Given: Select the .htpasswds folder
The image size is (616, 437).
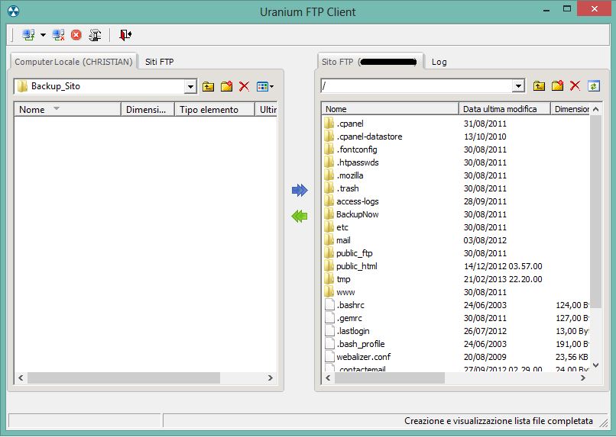Looking at the screenshot, I should click(358, 162).
